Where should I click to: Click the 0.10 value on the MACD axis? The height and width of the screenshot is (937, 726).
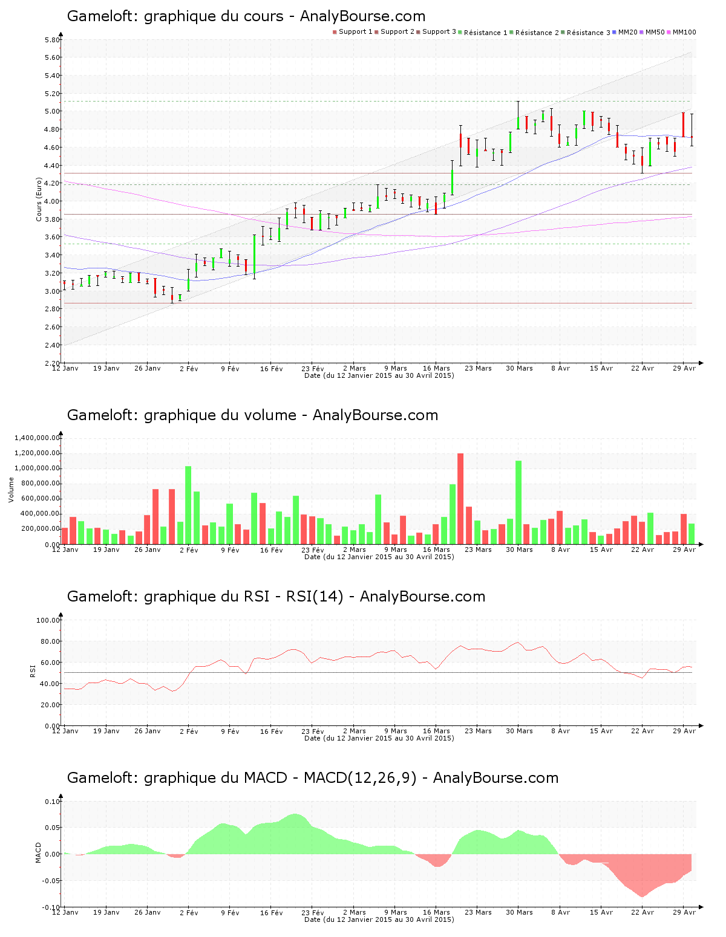(53, 802)
